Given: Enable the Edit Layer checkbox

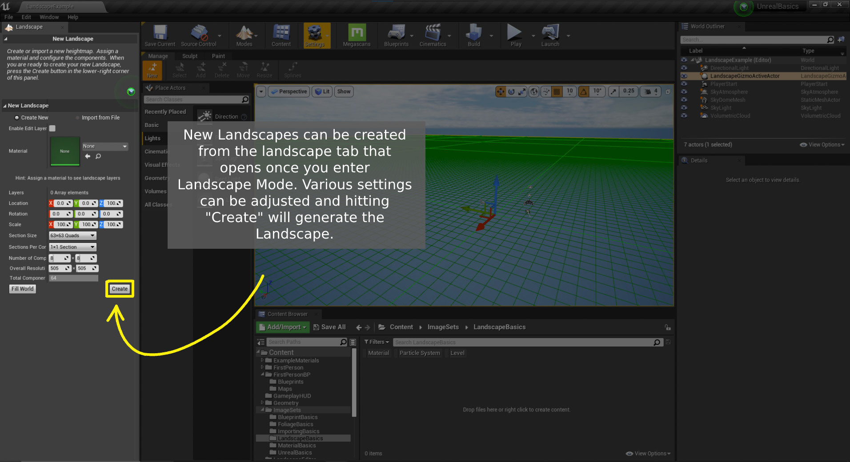Looking at the screenshot, I should pos(52,128).
